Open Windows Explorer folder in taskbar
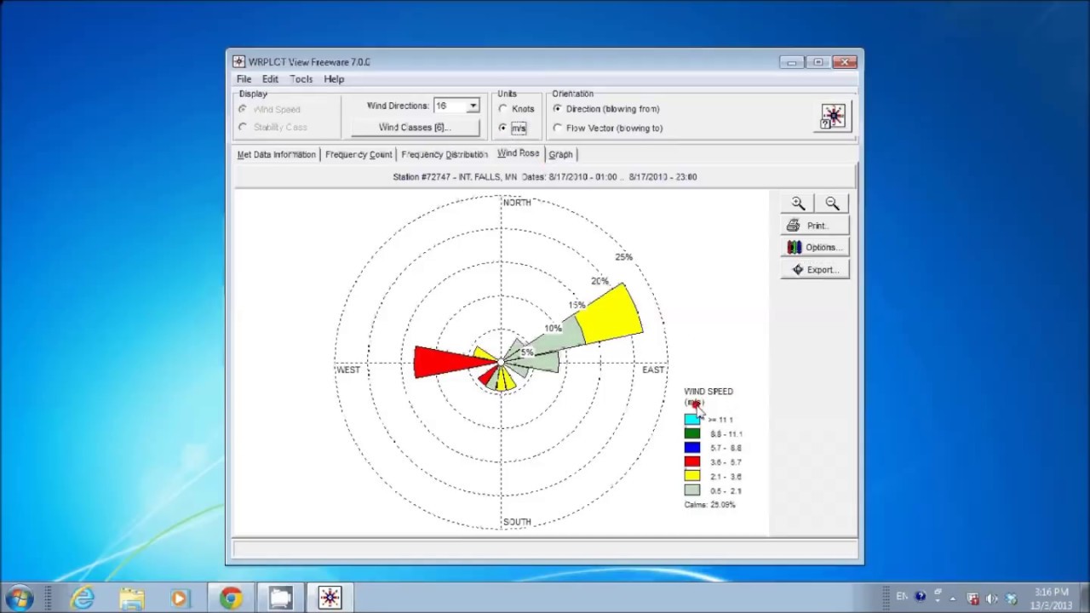Image resolution: width=1090 pixels, height=613 pixels. 132,599
